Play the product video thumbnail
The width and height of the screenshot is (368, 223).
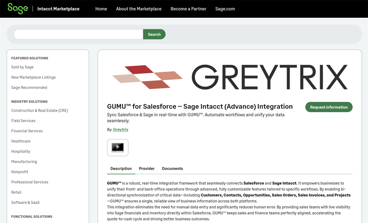tap(118, 148)
